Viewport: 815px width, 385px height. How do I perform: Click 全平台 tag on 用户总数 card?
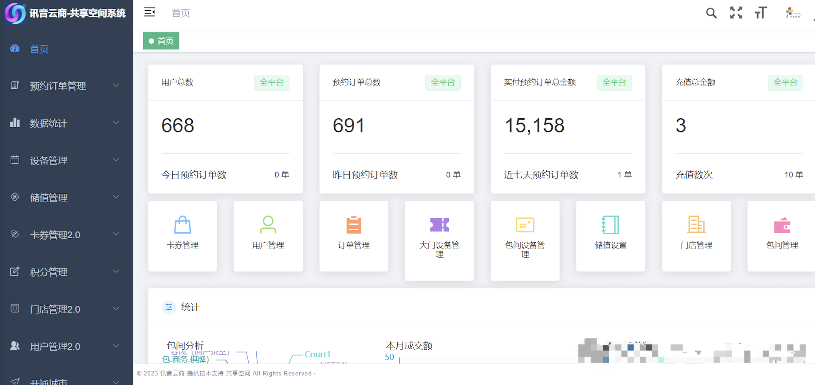(x=271, y=82)
